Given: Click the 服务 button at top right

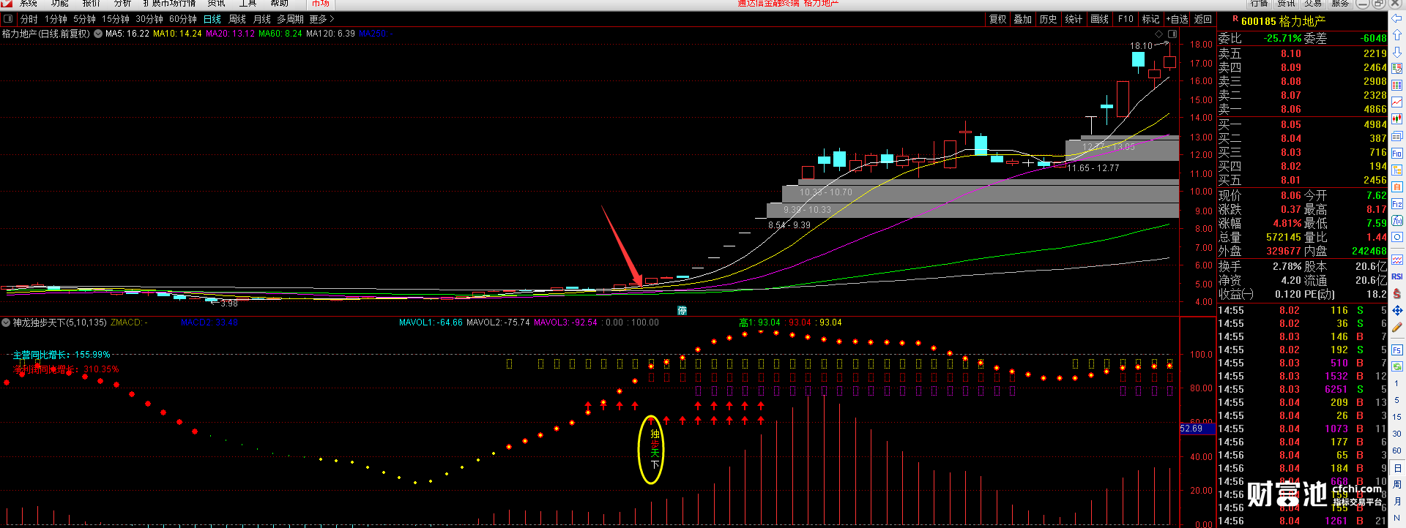Looking at the screenshot, I should click(x=1341, y=4).
